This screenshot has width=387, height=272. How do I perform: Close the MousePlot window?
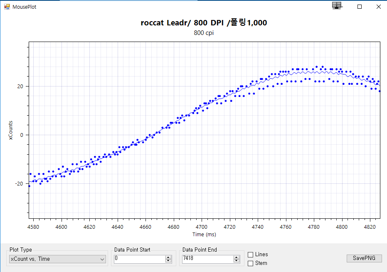378,7
